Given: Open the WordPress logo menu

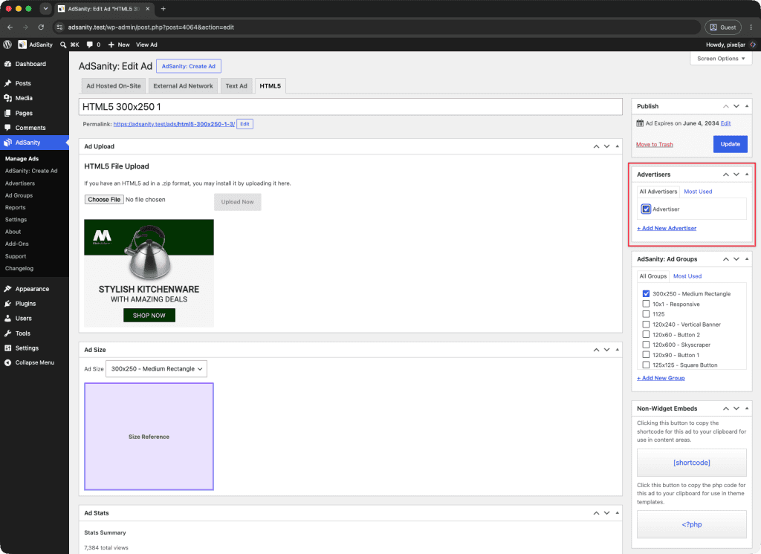Looking at the screenshot, I should [x=7, y=45].
